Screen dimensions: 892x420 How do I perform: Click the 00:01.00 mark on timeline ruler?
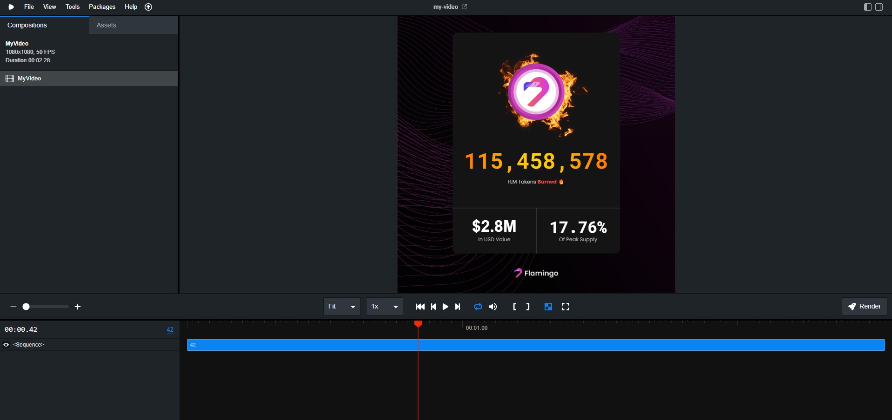[x=477, y=328]
